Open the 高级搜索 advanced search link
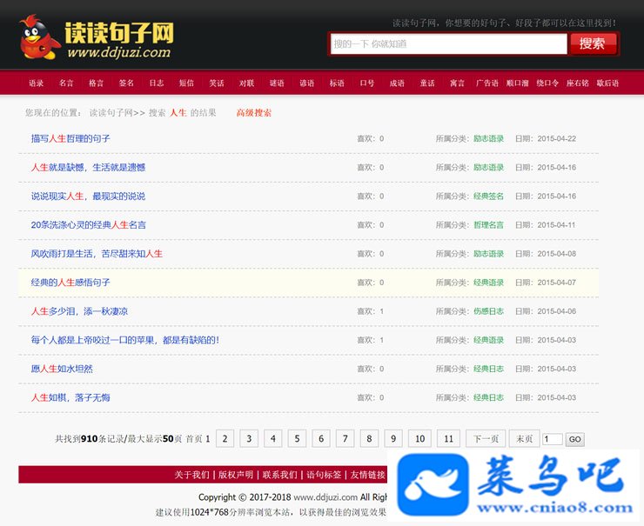This screenshot has height=526, width=644. tap(254, 113)
